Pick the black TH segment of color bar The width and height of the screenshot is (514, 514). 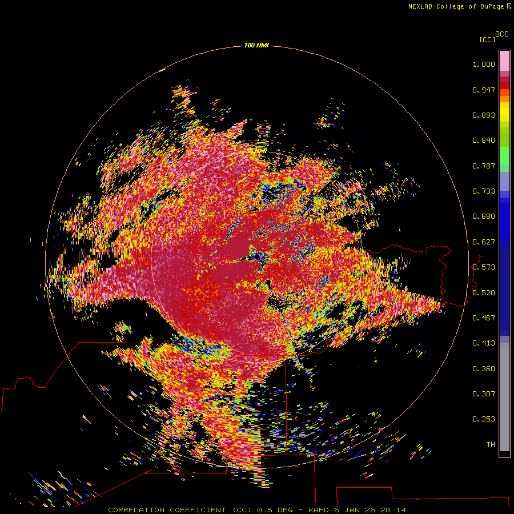[x=504, y=453]
